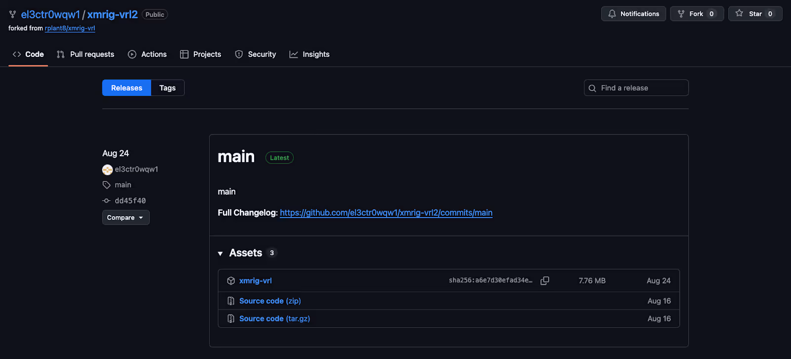
Task: Click the Public visibility badge
Action: tap(155, 14)
